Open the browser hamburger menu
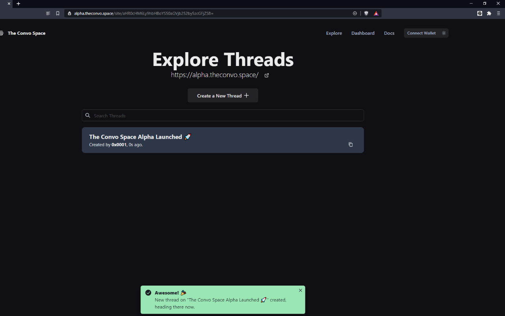This screenshot has width=505, height=316. tap(499, 13)
